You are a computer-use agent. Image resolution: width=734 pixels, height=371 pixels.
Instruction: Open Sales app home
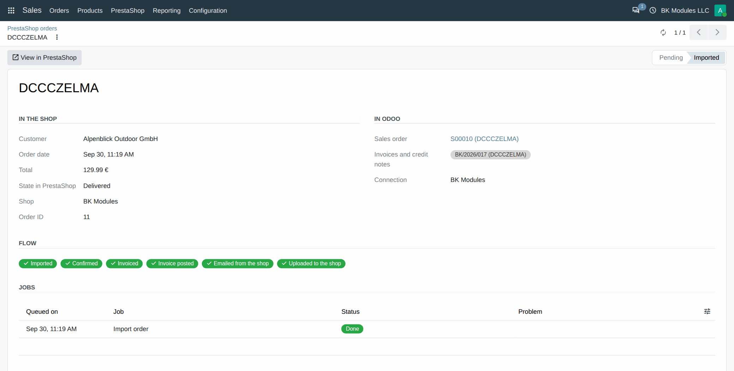(x=32, y=11)
